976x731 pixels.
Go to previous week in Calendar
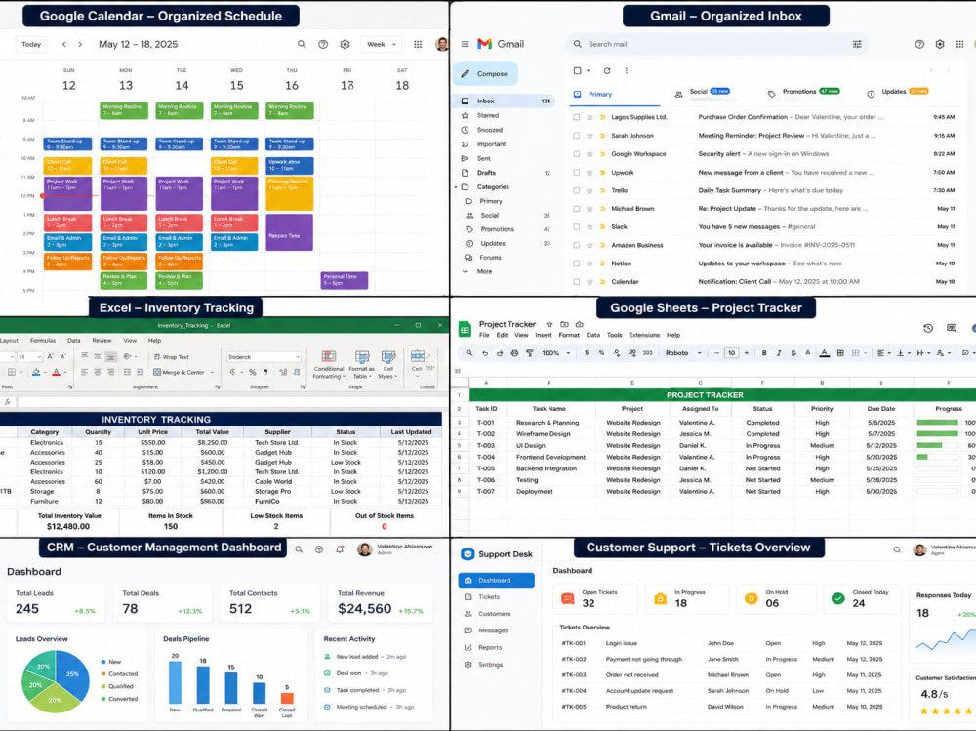pyautogui.click(x=64, y=44)
